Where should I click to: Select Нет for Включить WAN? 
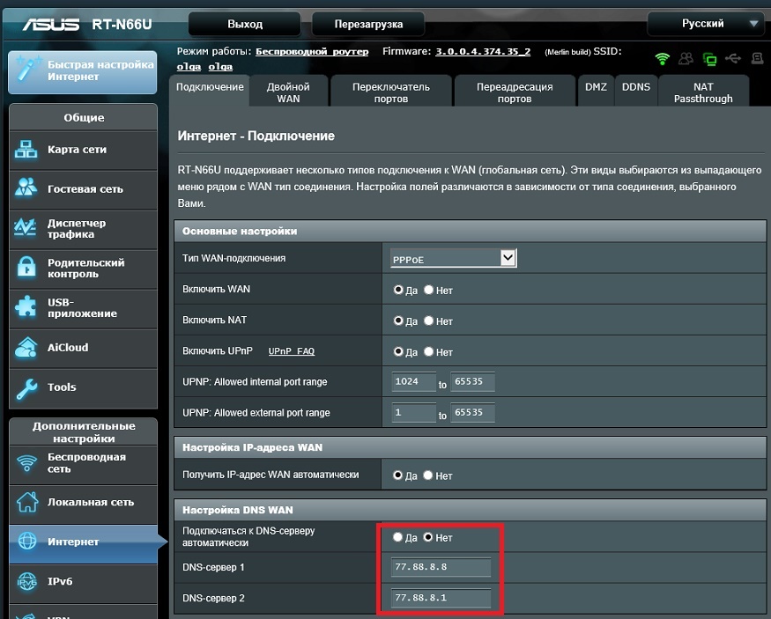429,290
